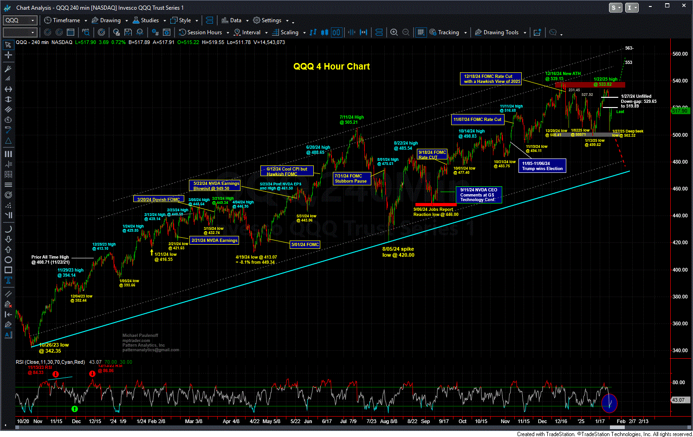Click the delete drawing objects pencil icon
Screen dimensions: 693x437
(x=8, y=304)
